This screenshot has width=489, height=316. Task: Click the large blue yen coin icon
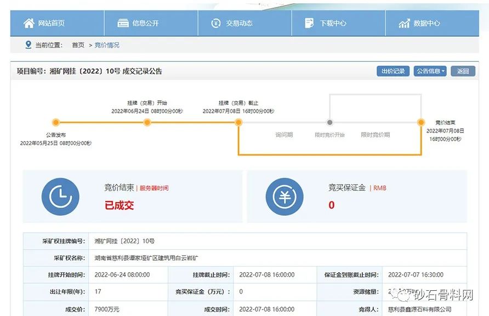285,197
